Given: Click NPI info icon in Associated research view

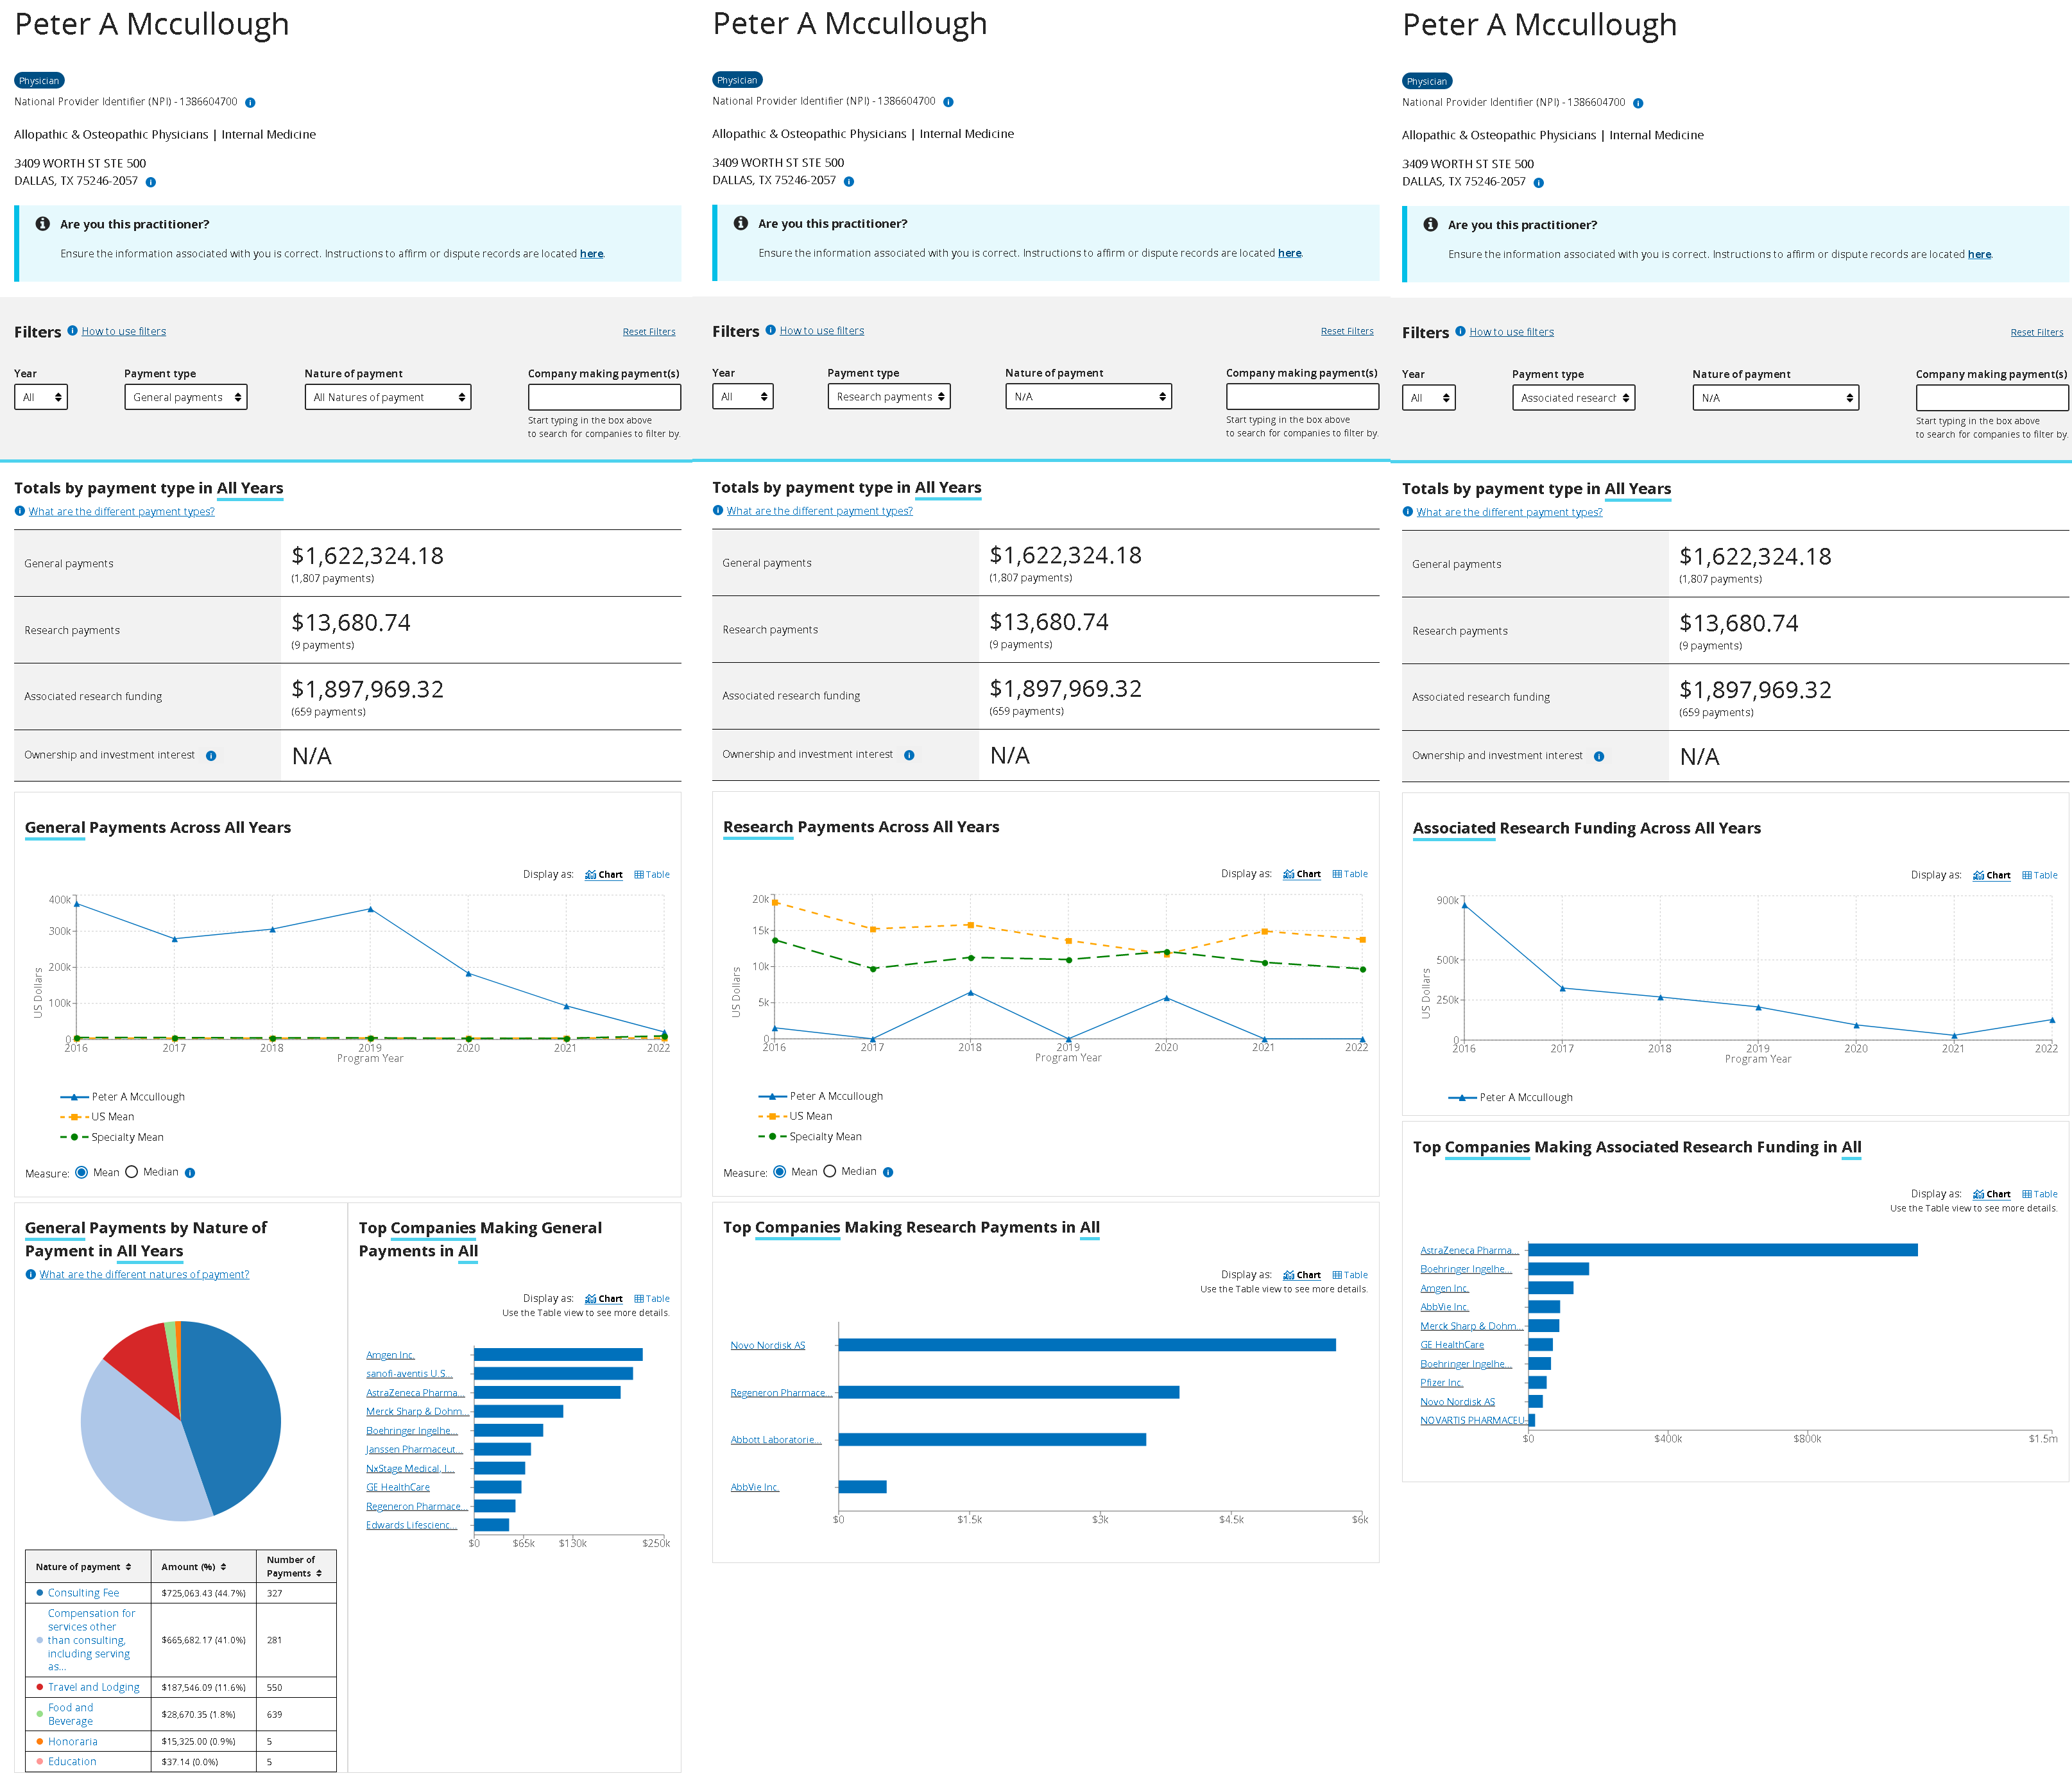Looking at the screenshot, I should click(1638, 103).
